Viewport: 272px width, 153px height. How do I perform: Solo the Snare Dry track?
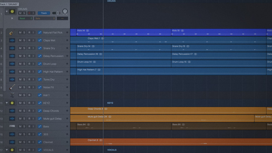tap(24, 48)
